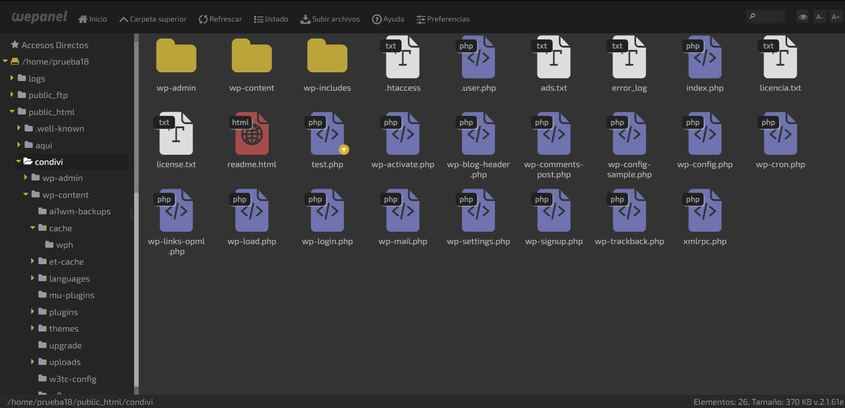Collapse the public_html tree node
The image size is (845, 408).
pos(12,112)
